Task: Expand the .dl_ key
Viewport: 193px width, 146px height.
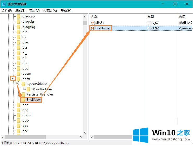Action: [13, 53]
